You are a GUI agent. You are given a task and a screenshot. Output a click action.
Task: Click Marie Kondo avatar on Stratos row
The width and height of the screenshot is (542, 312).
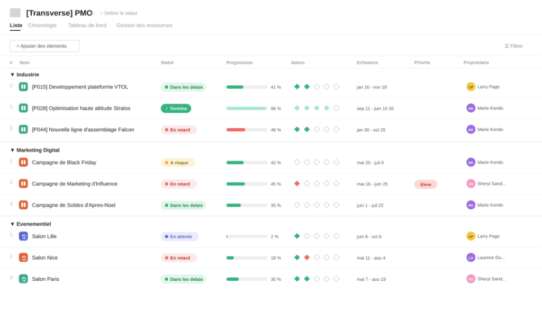click(x=471, y=108)
